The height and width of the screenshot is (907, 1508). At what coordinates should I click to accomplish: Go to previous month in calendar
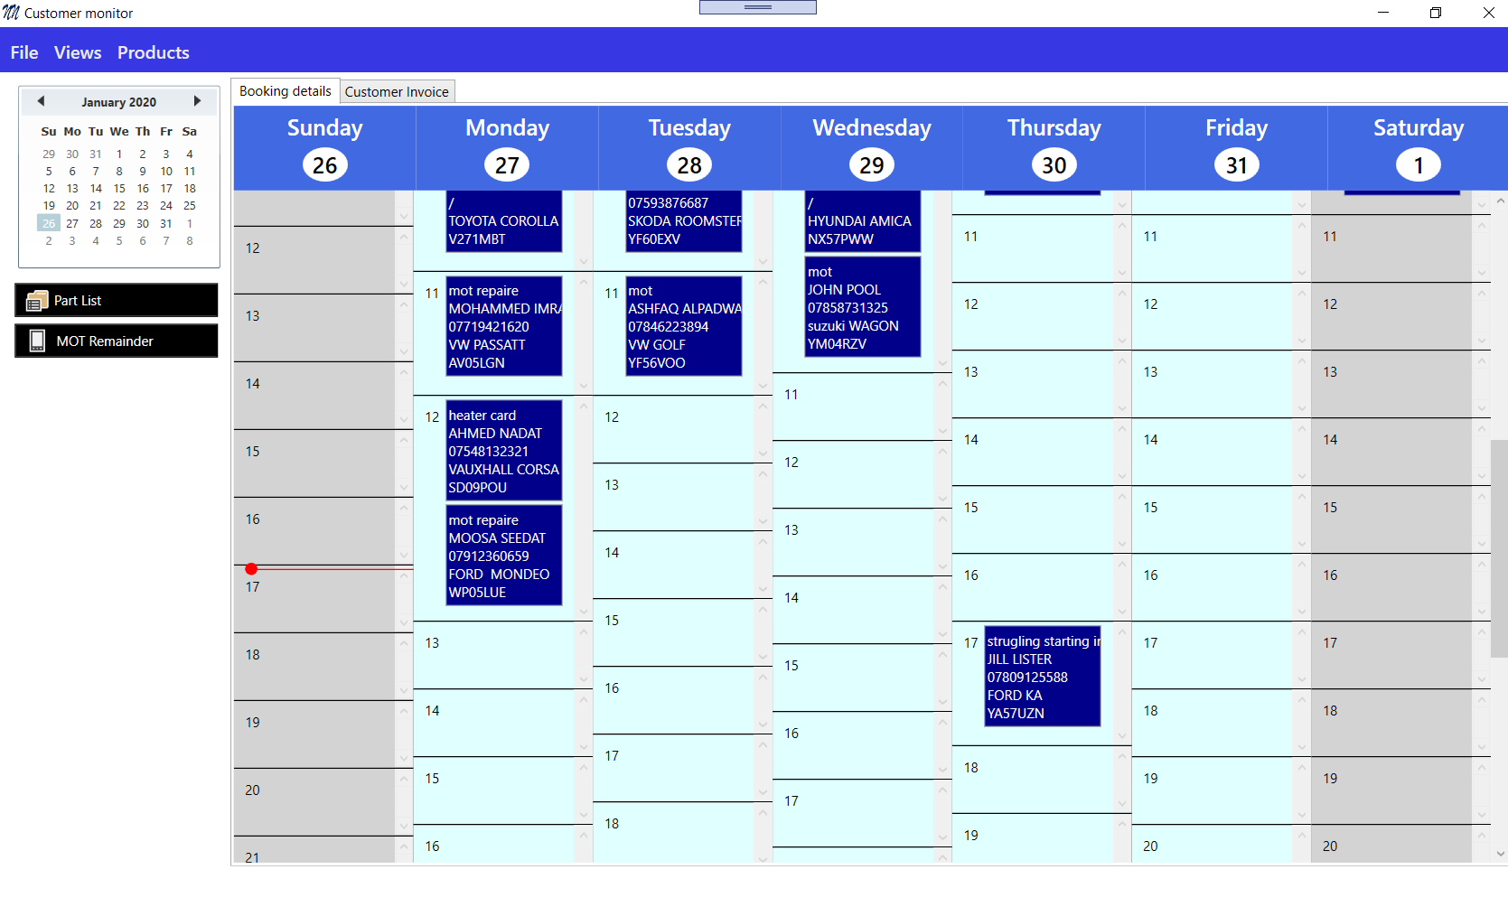coord(41,101)
